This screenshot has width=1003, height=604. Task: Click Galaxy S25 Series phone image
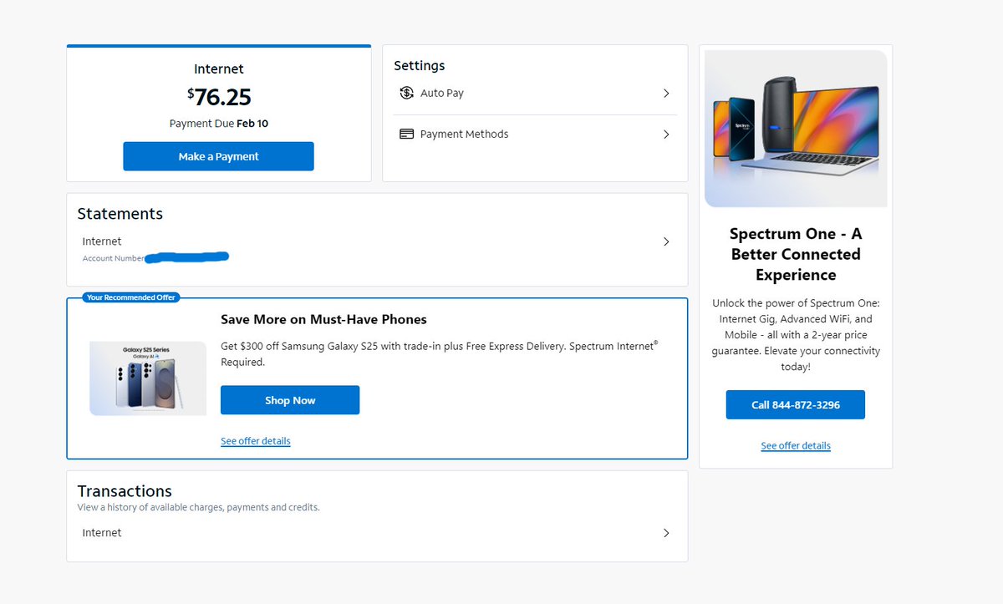[148, 378]
